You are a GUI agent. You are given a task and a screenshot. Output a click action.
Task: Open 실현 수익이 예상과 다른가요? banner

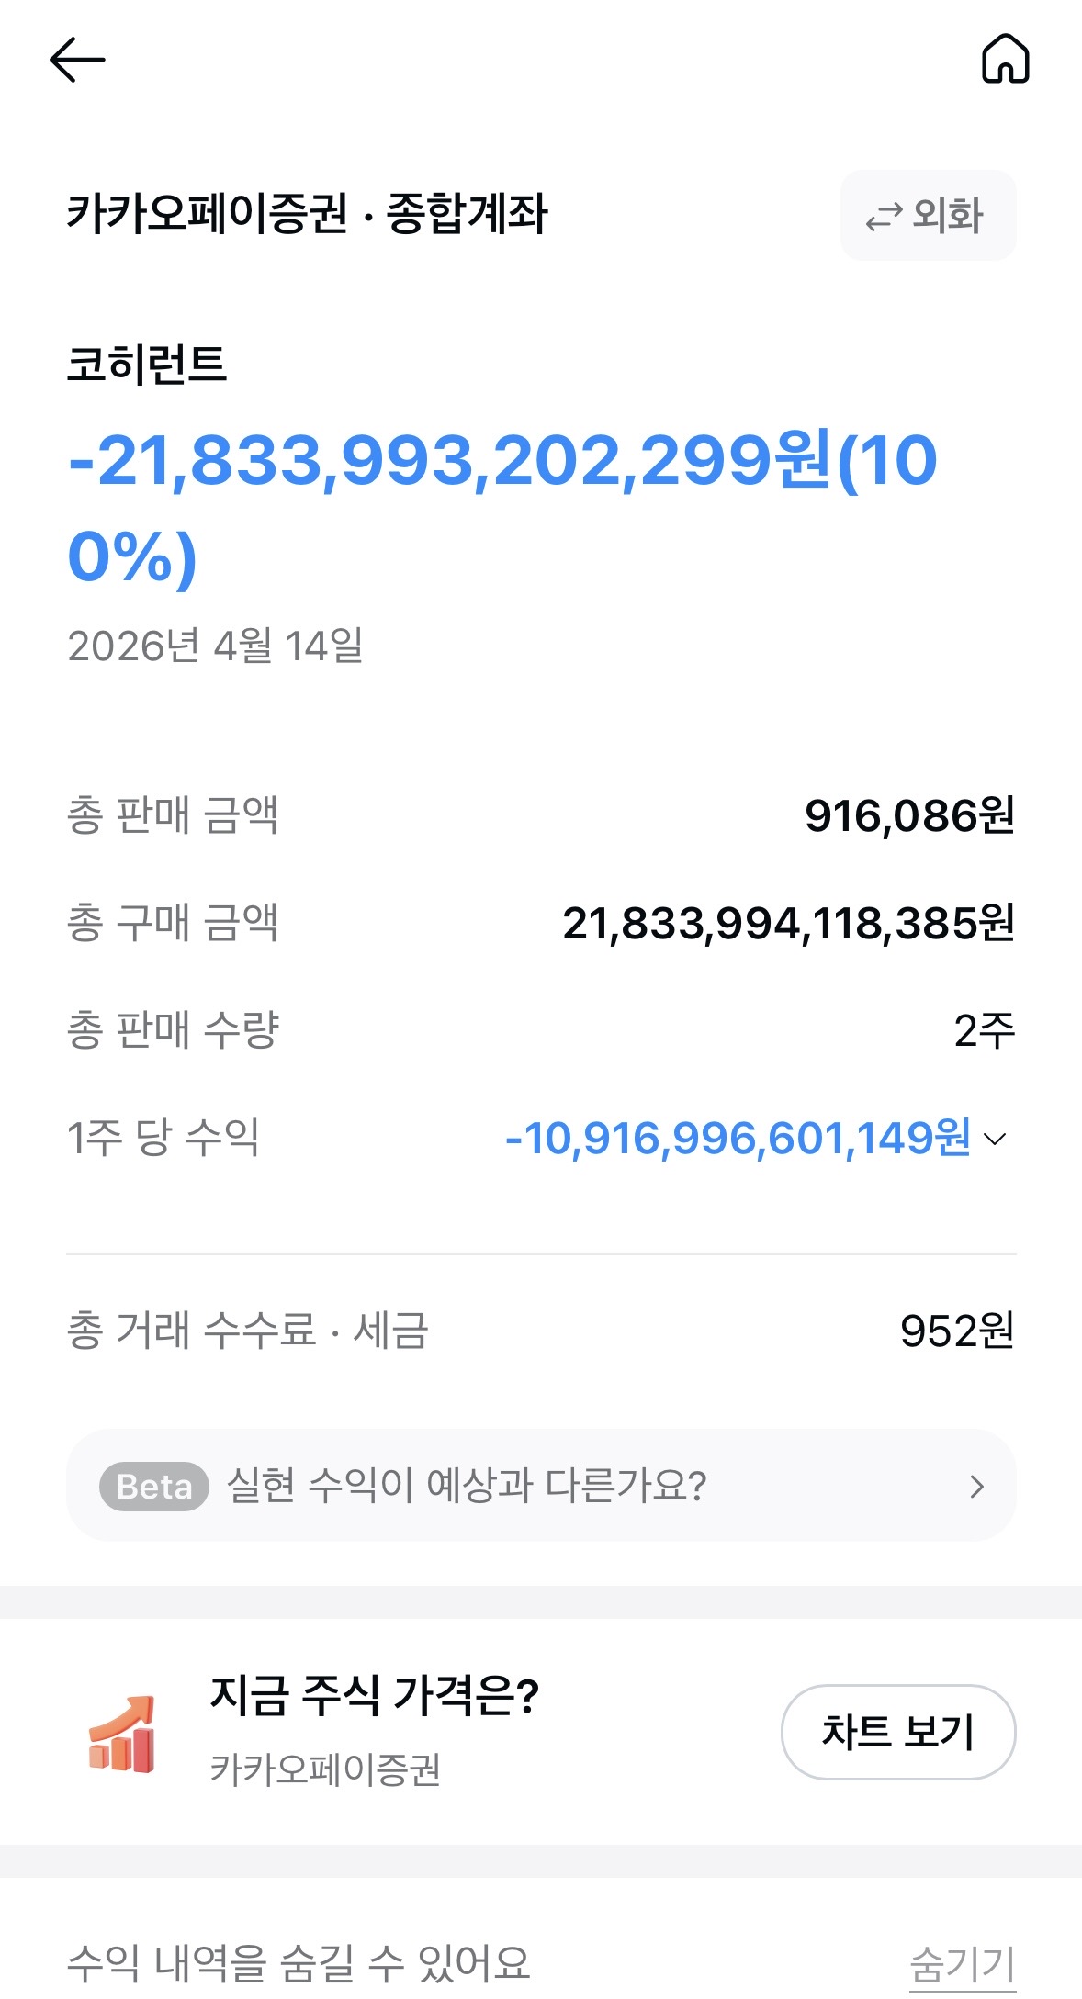pos(541,1485)
